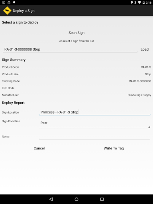Viewport: 153px width, 204px height.
Task: Tap the lock notification icon in status bar
Action: [9, 2]
